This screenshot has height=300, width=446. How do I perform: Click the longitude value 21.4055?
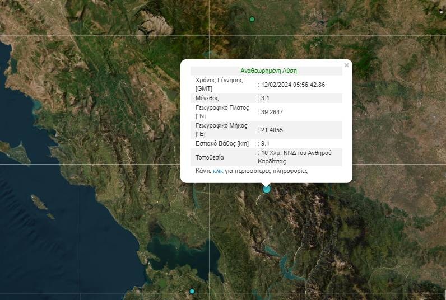[272, 130]
